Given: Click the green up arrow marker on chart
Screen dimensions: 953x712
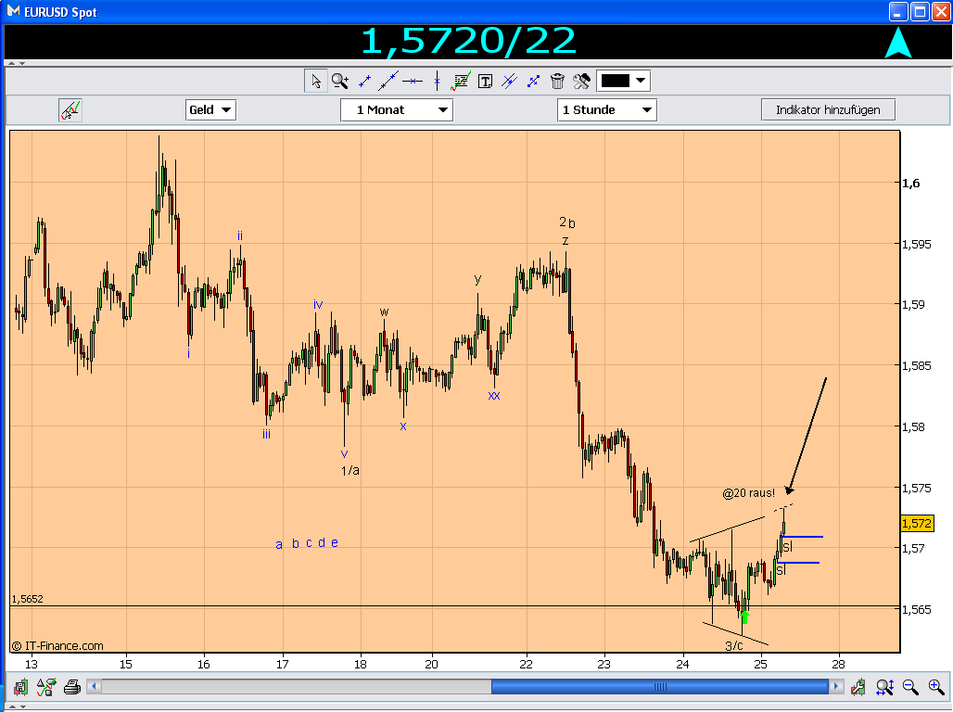Looking at the screenshot, I should pos(745,617).
